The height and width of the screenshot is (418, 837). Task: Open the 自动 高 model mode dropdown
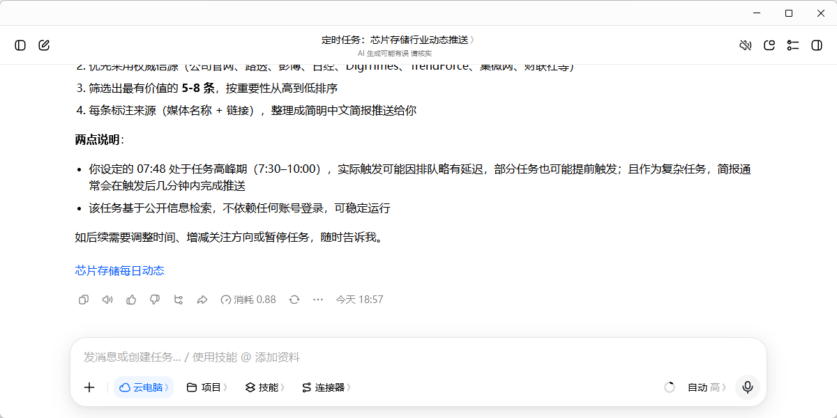(x=707, y=387)
